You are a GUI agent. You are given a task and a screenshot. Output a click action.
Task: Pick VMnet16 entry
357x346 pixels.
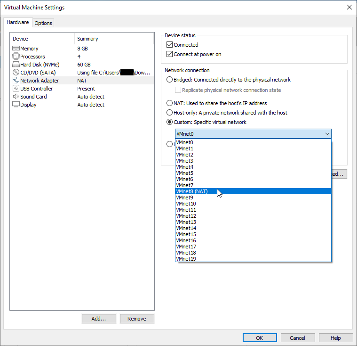[253, 240]
